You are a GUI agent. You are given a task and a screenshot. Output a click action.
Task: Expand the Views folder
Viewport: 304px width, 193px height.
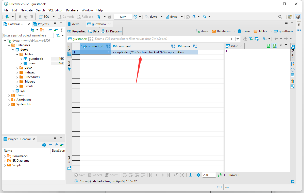click(x=17, y=68)
